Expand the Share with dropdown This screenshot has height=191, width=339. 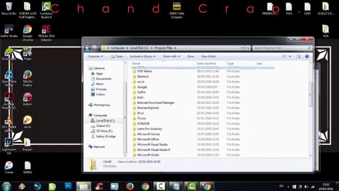tap(171, 56)
